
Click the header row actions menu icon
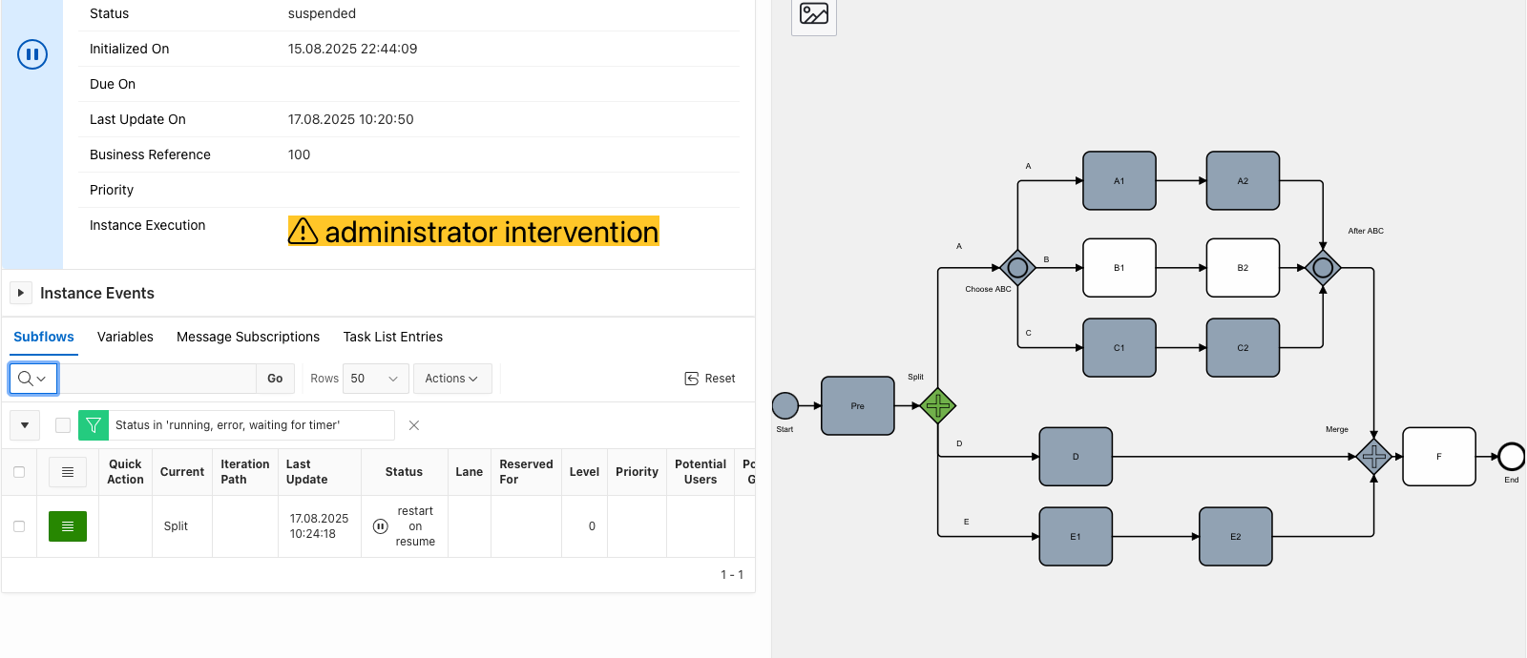68,472
